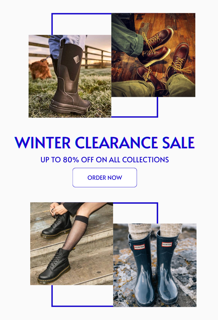Click the brown dog in the field
The height and width of the screenshot is (320, 218).
(41, 70)
